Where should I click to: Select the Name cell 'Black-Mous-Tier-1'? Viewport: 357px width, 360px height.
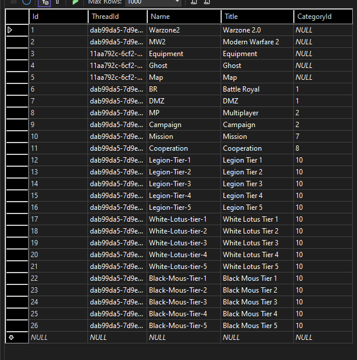tap(184, 278)
